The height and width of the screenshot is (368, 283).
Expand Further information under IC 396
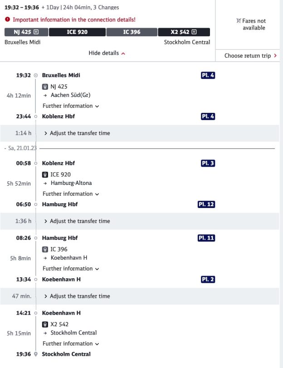tap(71, 268)
